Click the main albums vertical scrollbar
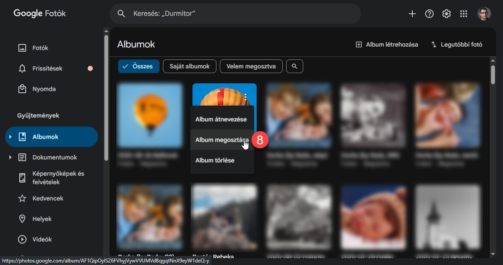503x265 pixels. (492, 75)
